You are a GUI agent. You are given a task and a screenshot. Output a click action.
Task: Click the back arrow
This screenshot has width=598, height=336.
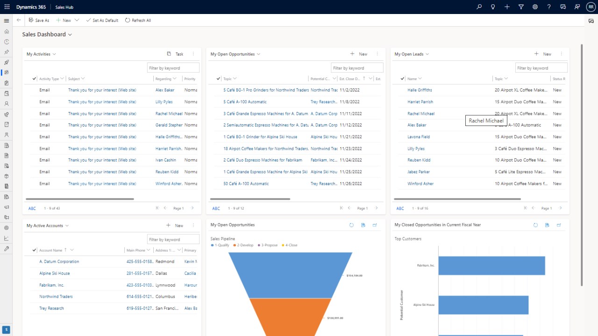(x=19, y=20)
